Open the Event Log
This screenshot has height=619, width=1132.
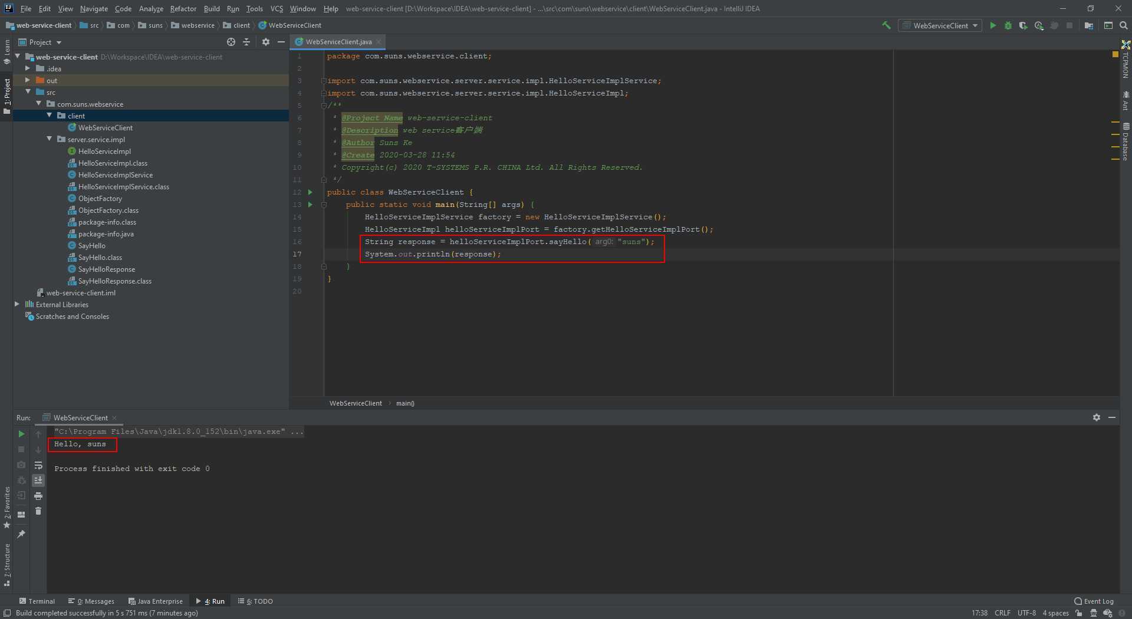(x=1094, y=601)
